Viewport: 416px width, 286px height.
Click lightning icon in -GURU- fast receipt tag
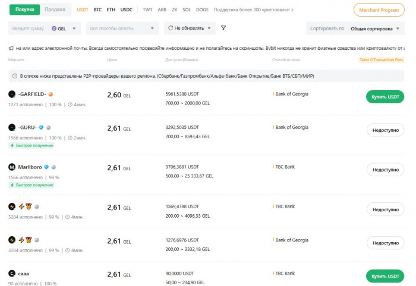pyautogui.click(x=12, y=145)
